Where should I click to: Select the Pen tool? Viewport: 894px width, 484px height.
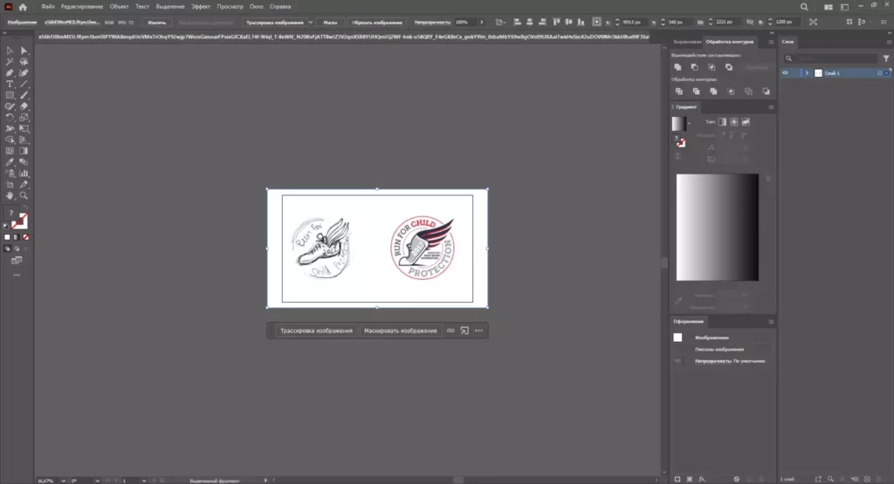(10, 73)
